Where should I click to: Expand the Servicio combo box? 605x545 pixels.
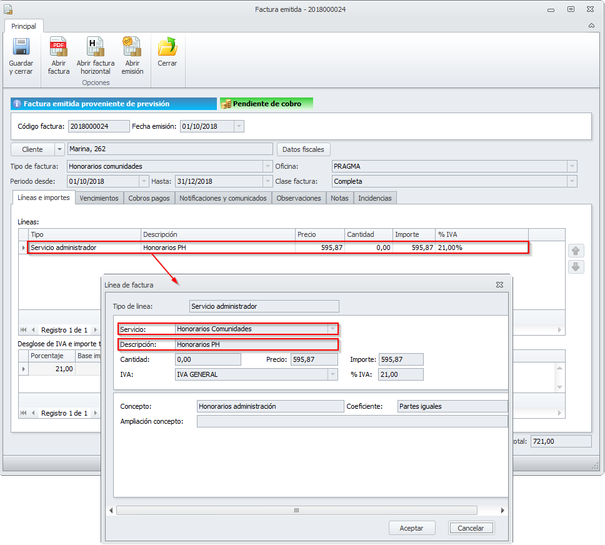[x=332, y=329]
